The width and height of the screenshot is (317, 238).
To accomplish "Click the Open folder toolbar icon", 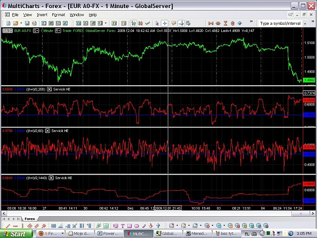I will coord(15,23).
